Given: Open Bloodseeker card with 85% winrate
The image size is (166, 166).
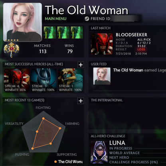Looking at the screenshot, I should coord(17,80).
